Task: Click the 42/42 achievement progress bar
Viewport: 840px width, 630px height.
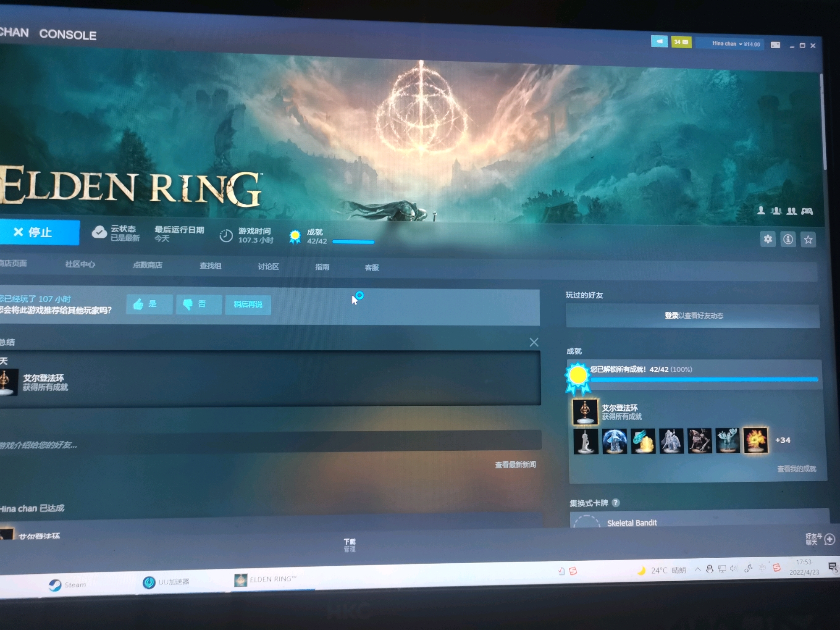Action: click(353, 242)
